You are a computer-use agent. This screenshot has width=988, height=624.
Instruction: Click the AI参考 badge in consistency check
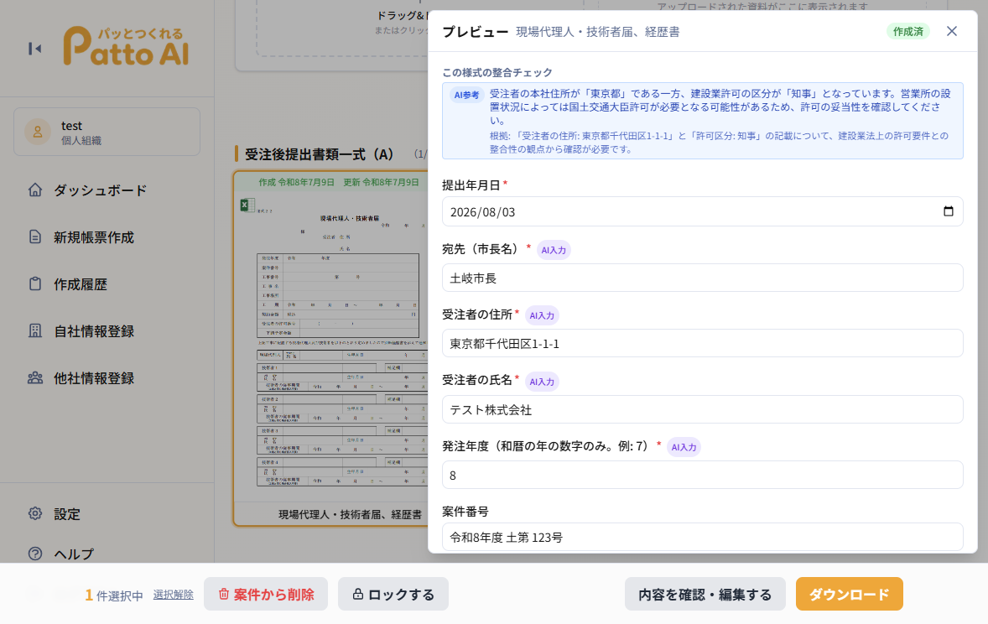coord(466,95)
